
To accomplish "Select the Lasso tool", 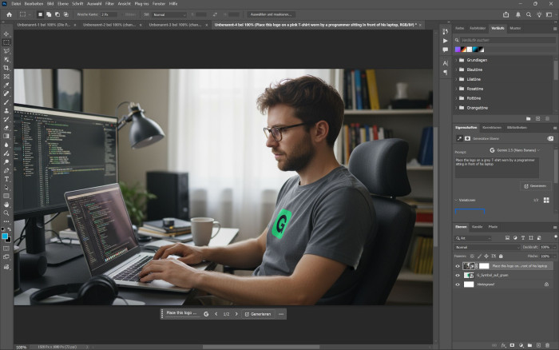I will click(6, 51).
